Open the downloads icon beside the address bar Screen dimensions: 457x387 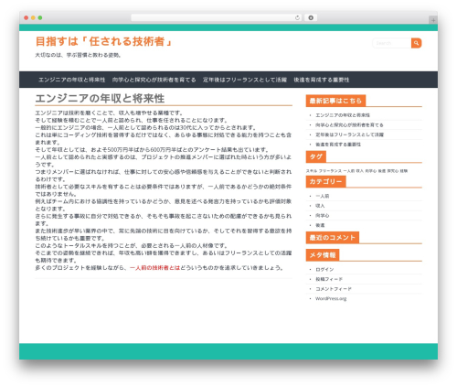click(311, 17)
